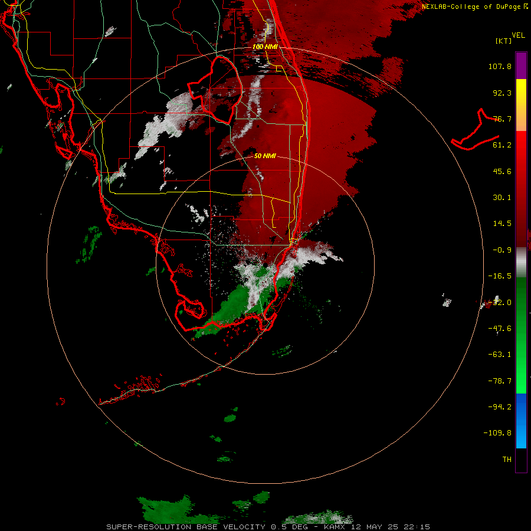Viewport: 531px width, 531px height.
Task: Click the 50 NMI range ring label
Action: pyautogui.click(x=265, y=156)
